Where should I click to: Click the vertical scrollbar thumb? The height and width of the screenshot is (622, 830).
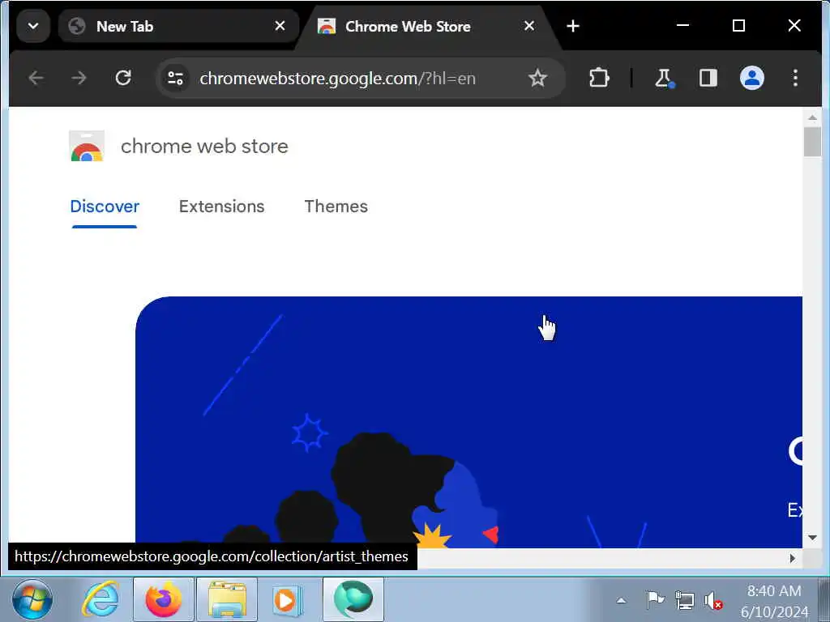pyautogui.click(x=812, y=142)
